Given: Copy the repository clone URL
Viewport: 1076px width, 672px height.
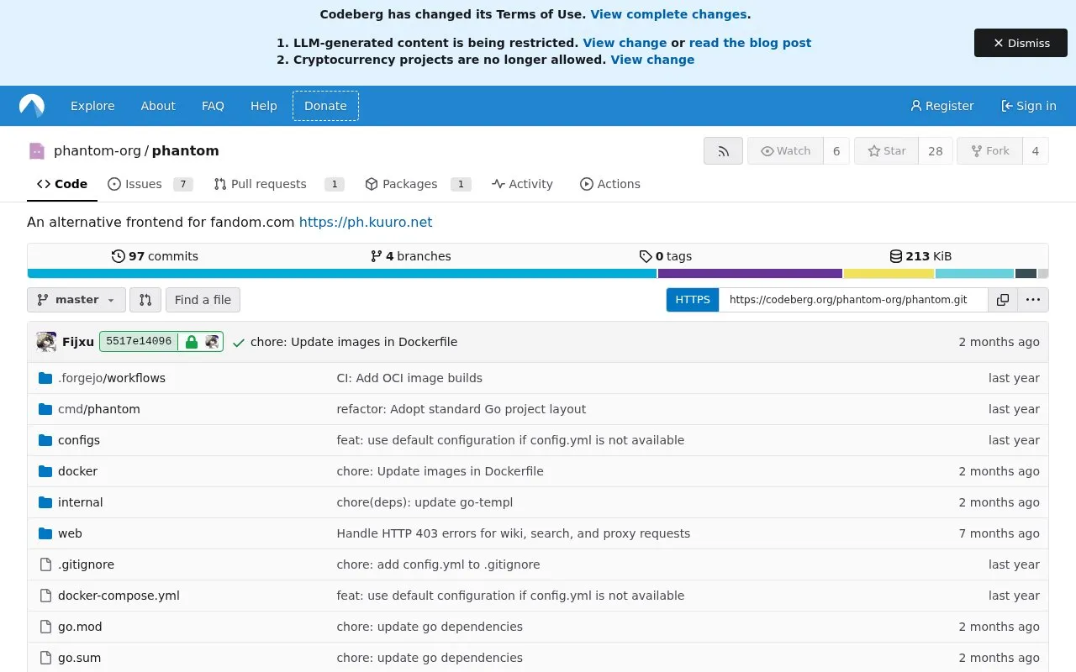Looking at the screenshot, I should click(1003, 300).
